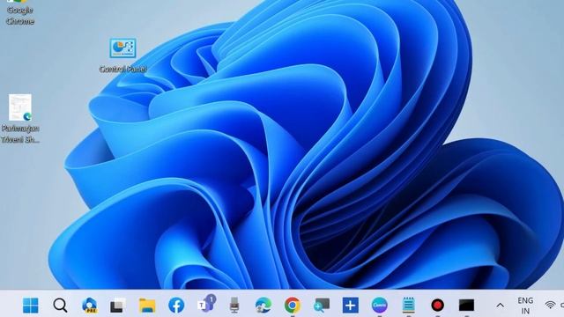Select the Parimarjan Triveni desktop file

20,119
